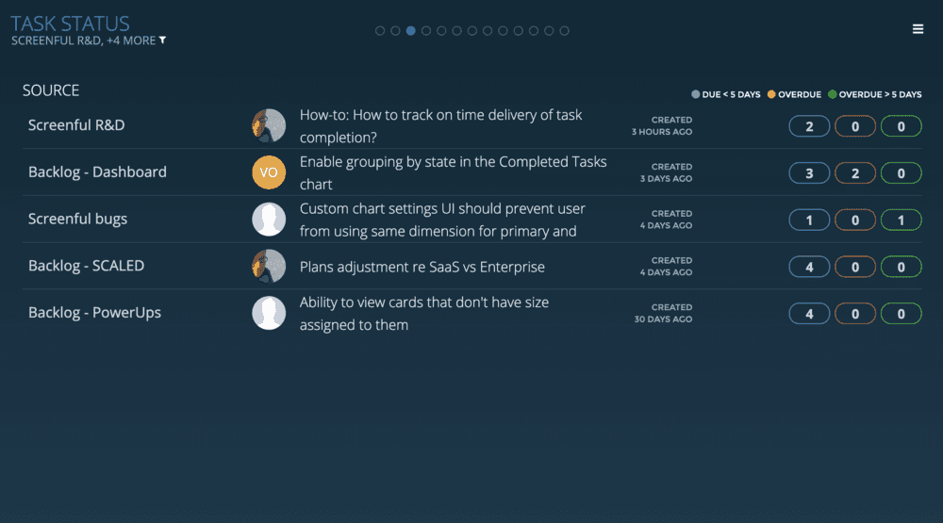
Task: Click 'CREATED 4 DAYS AGO' in Screenful bugs row
Action: [x=666, y=220]
